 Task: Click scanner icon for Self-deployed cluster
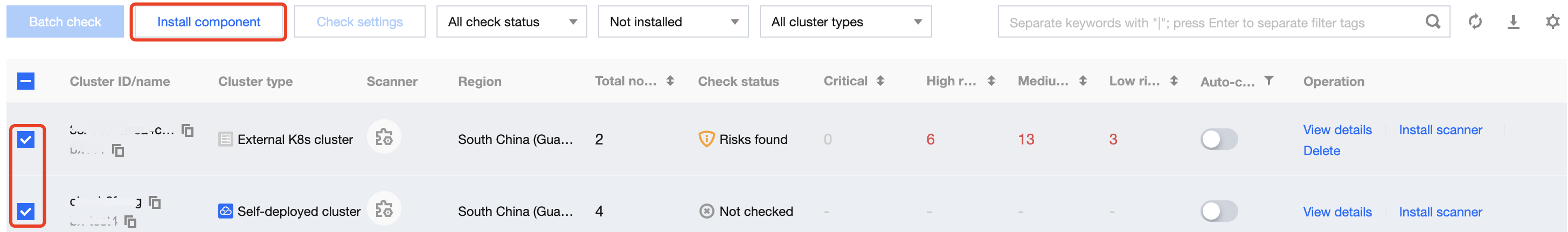coord(384,209)
